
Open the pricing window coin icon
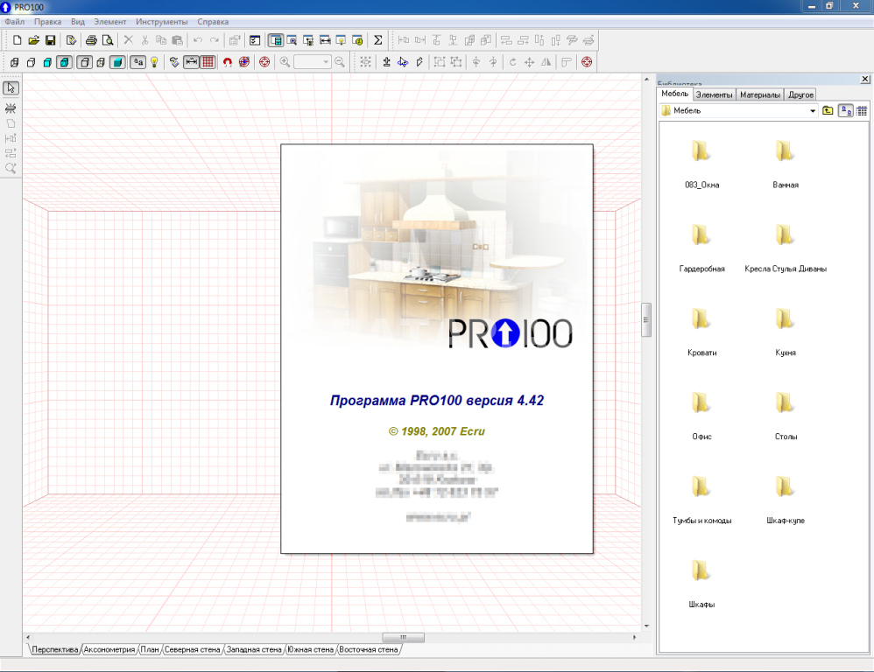[357, 40]
